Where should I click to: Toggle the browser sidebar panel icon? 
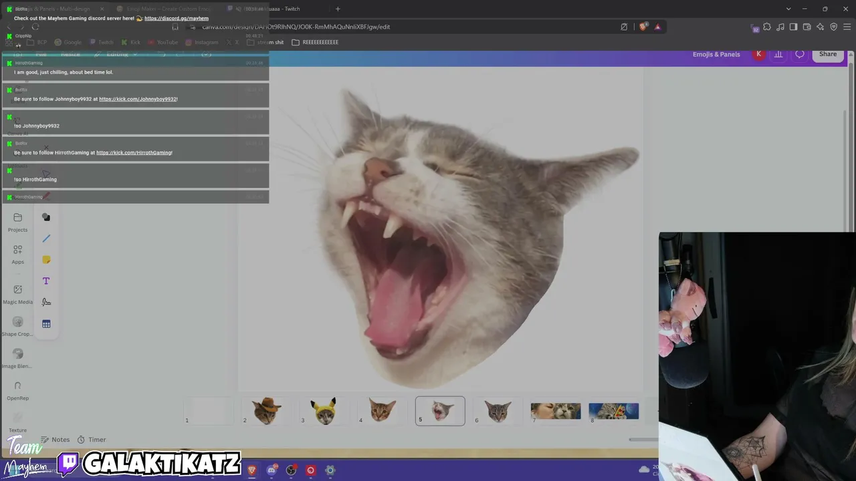[x=793, y=27]
